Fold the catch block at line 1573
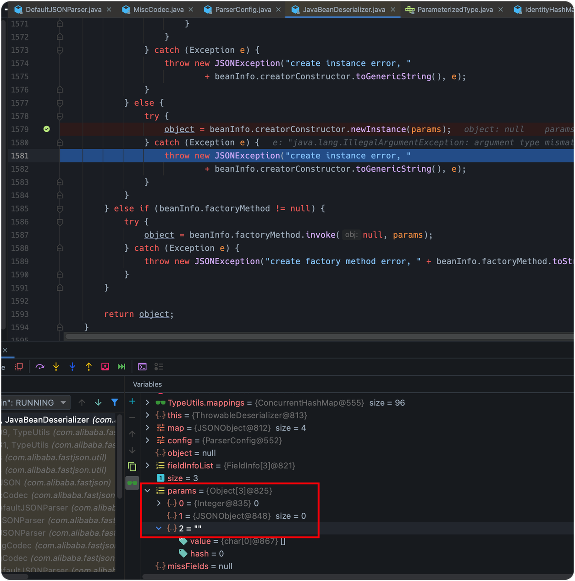This screenshot has width=575, height=581. 60,50
